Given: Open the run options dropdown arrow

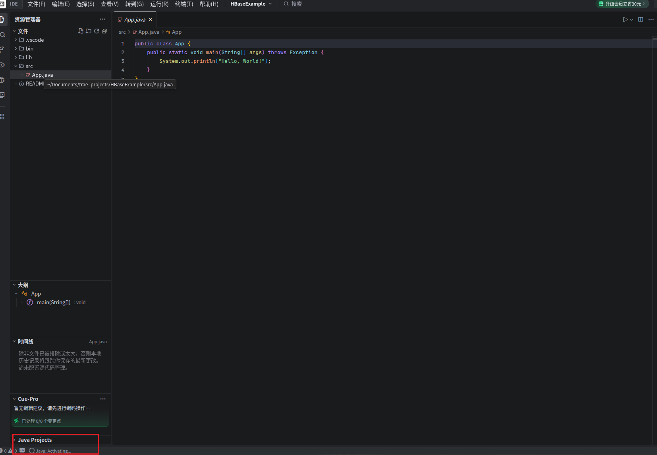Looking at the screenshot, I should click(632, 19).
